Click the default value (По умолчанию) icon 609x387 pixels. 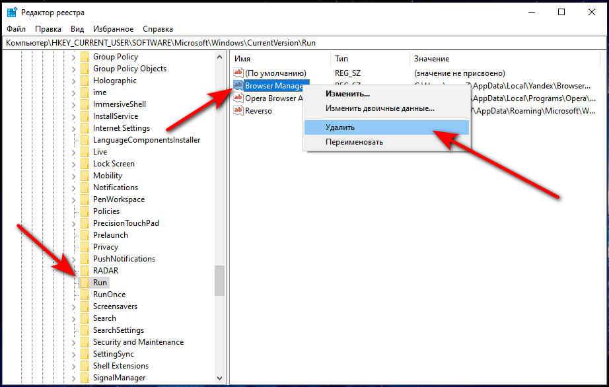click(238, 73)
